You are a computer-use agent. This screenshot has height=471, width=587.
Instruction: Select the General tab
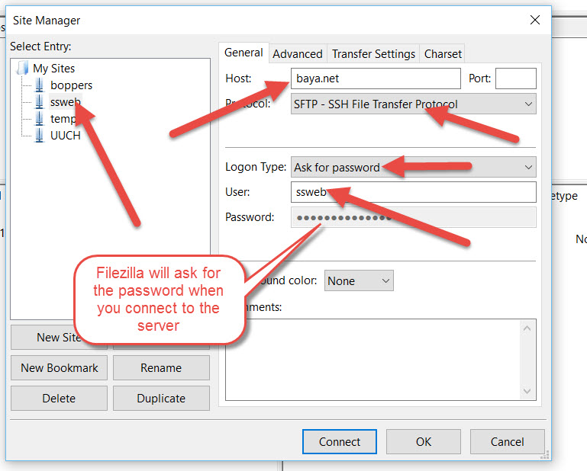point(244,53)
